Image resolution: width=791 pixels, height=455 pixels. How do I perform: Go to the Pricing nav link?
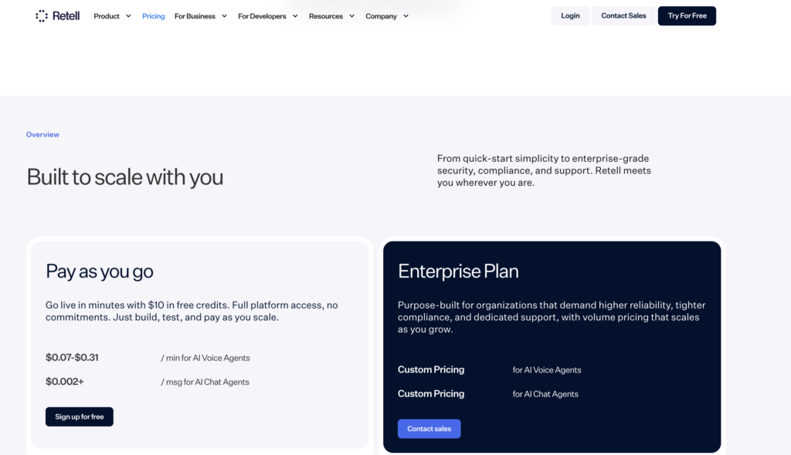(x=153, y=16)
